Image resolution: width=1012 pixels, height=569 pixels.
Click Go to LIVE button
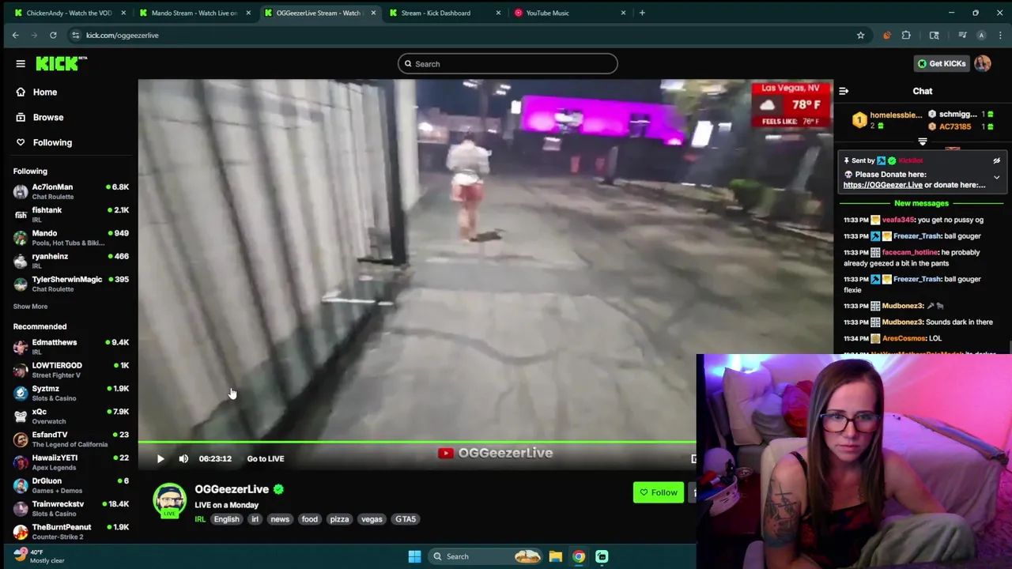266,458
